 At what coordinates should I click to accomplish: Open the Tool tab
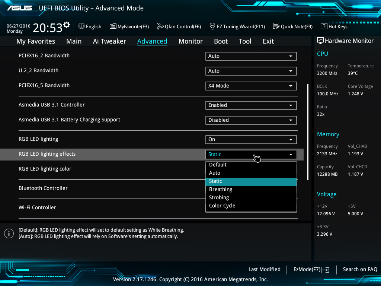(245, 41)
